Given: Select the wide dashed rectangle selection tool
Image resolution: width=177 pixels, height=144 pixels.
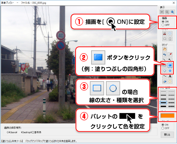Looking at the screenshot, I should [165, 39].
